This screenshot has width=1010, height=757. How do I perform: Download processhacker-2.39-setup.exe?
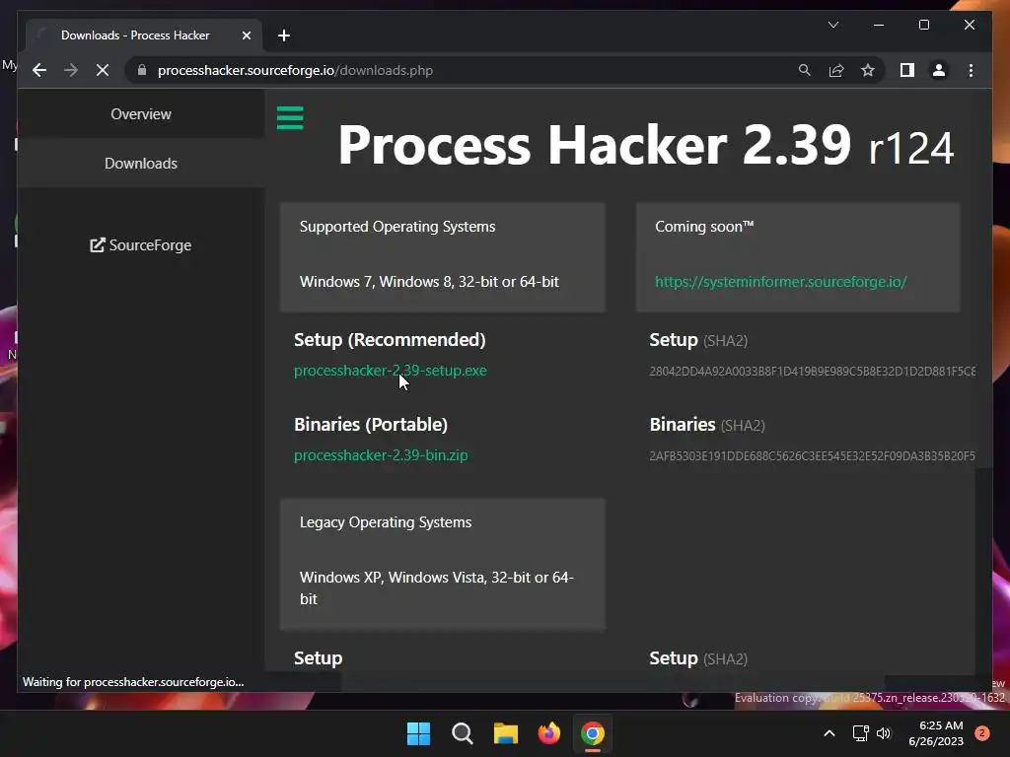click(x=391, y=371)
